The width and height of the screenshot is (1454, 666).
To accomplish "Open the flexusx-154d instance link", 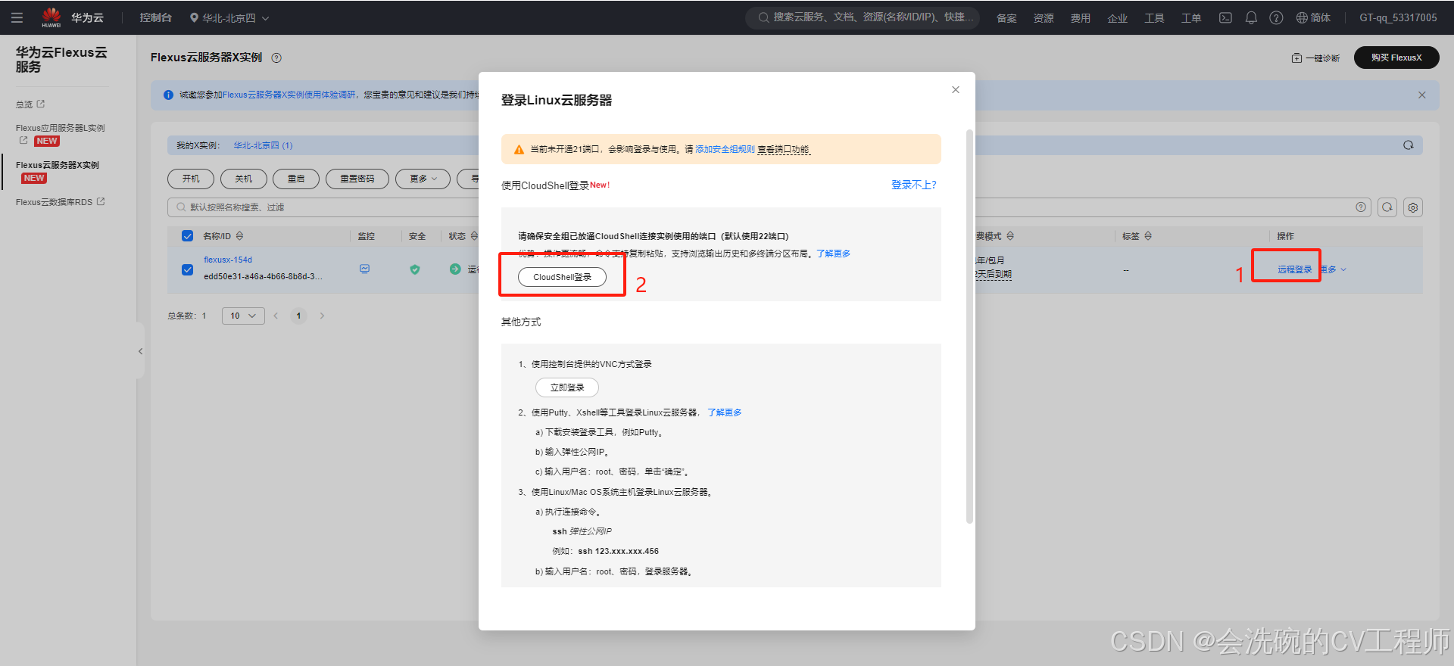I will pos(228,260).
